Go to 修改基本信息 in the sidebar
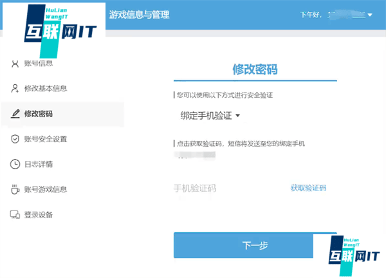The width and height of the screenshot is (386, 278). point(46,88)
